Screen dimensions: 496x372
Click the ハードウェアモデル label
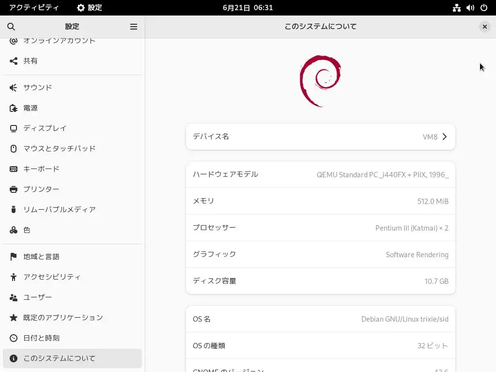[226, 174]
